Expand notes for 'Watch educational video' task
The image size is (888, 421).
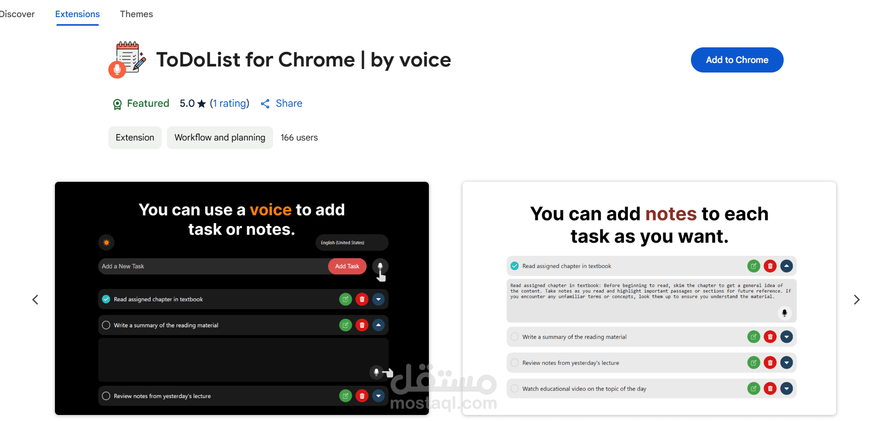click(x=787, y=389)
